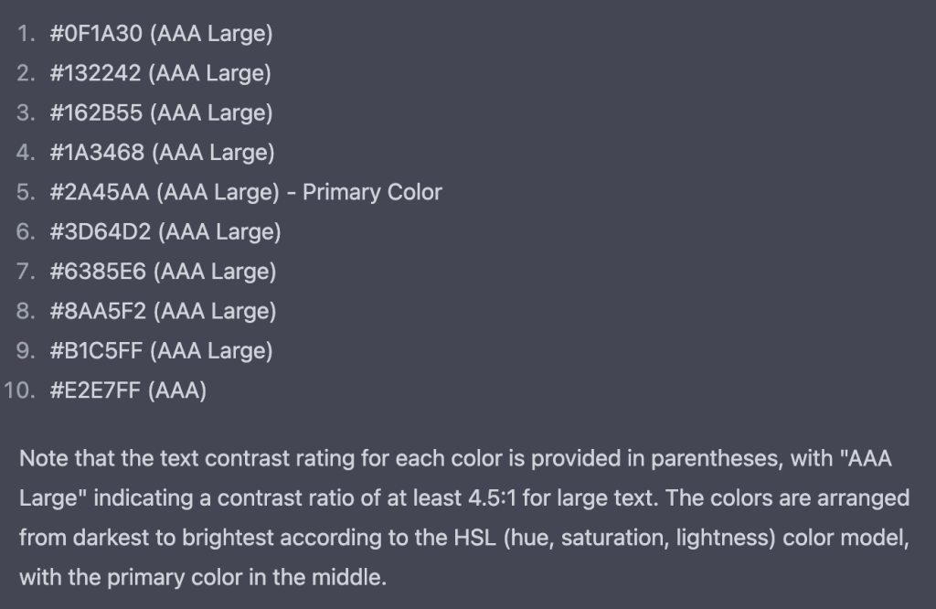Click the #E2E7FF hex code
The image size is (936, 609).
[95, 390]
